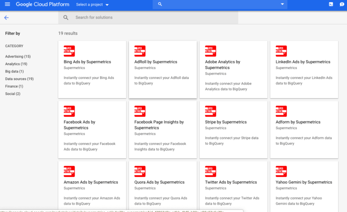Image resolution: width=347 pixels, height=212 pixels.
Task: Click 'Instantly connect your Quora Ads' description
Action: pyautogui.click(x=160, y=201)
